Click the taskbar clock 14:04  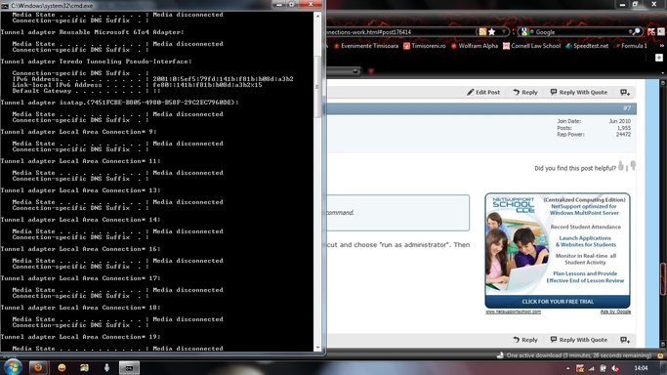tap(641, 368)
